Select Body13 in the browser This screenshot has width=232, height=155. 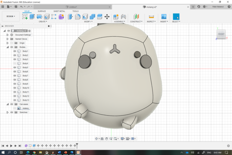point(25,100)
